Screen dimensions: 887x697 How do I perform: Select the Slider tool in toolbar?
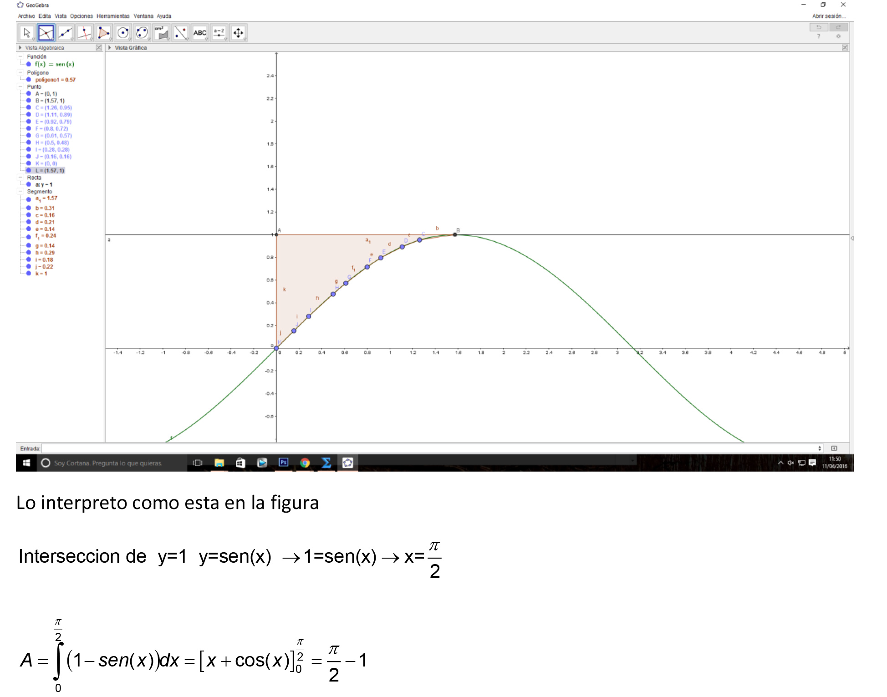[x=219, y=33]
